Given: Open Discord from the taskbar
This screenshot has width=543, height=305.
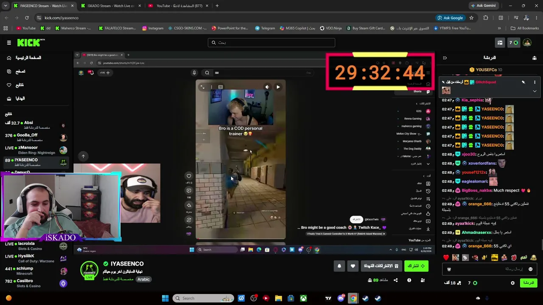Looking at the screenshot, I should 341,298.
